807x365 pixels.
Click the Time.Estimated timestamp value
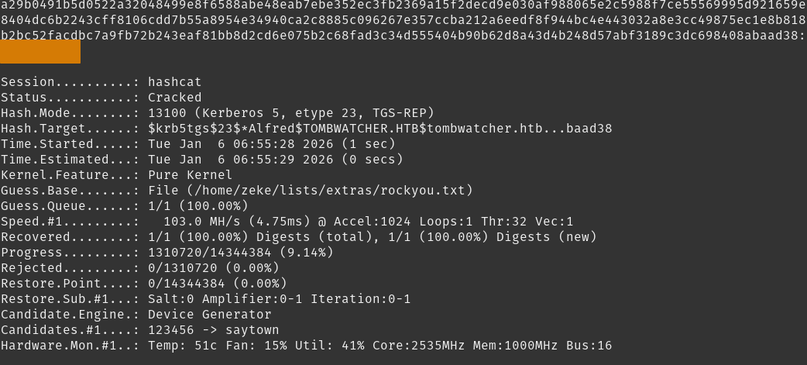coord(275,160)
